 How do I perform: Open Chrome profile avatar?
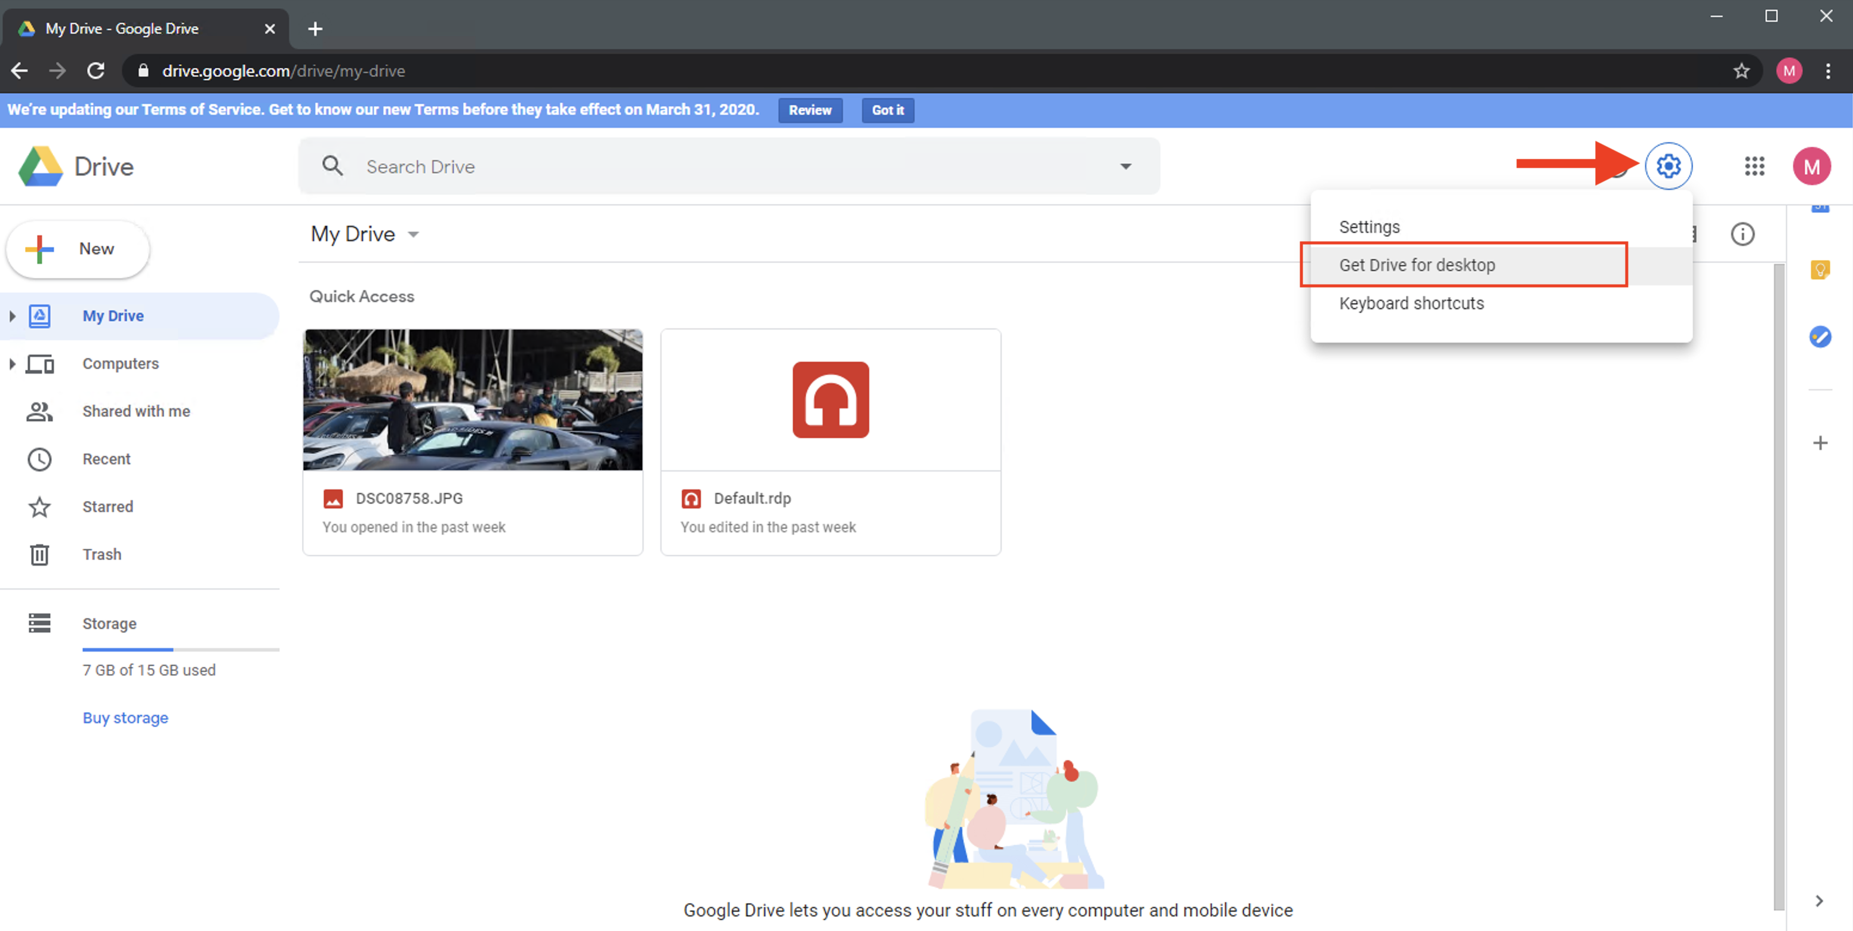point(1789,70)
